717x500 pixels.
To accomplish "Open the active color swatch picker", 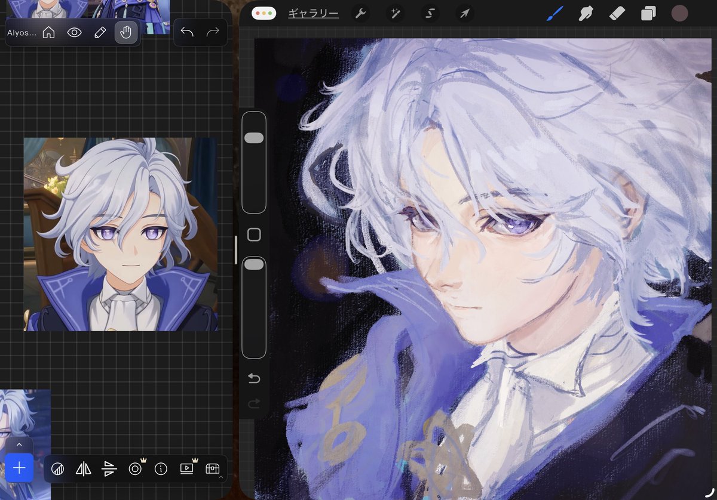I will click(679, 14).
